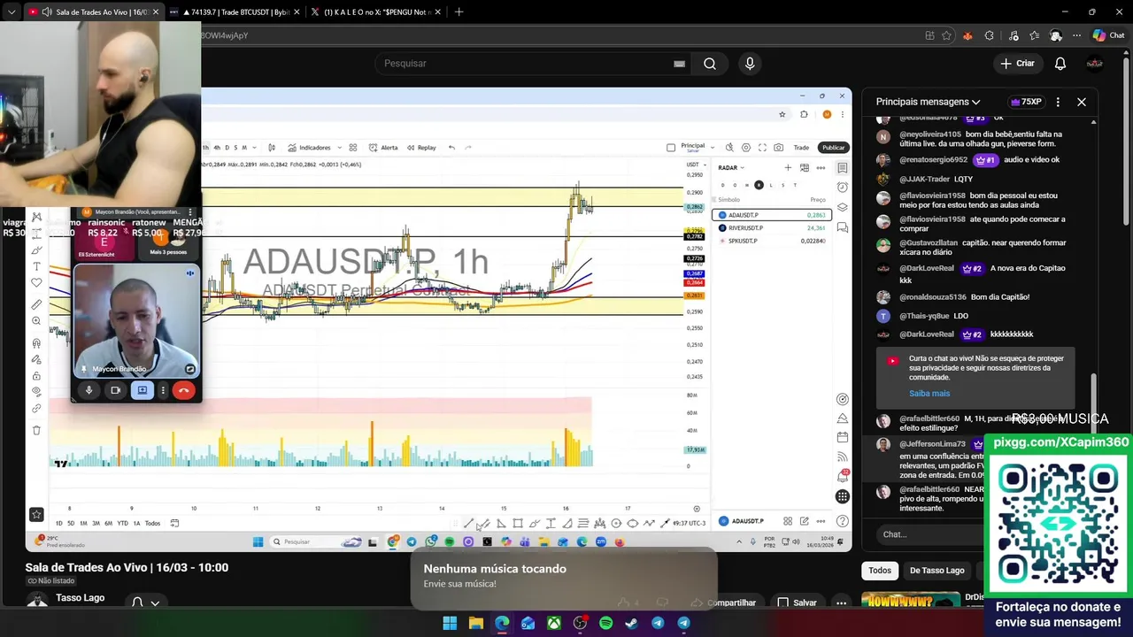Screen dimensions: 1133x637
Task: Select De Tasso Lago filter chip
Action: (x=936, y=571)
